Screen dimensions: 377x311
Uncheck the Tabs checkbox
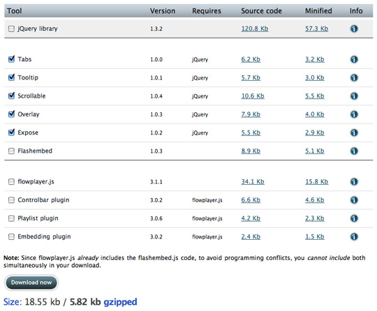(x=11, y=59)
